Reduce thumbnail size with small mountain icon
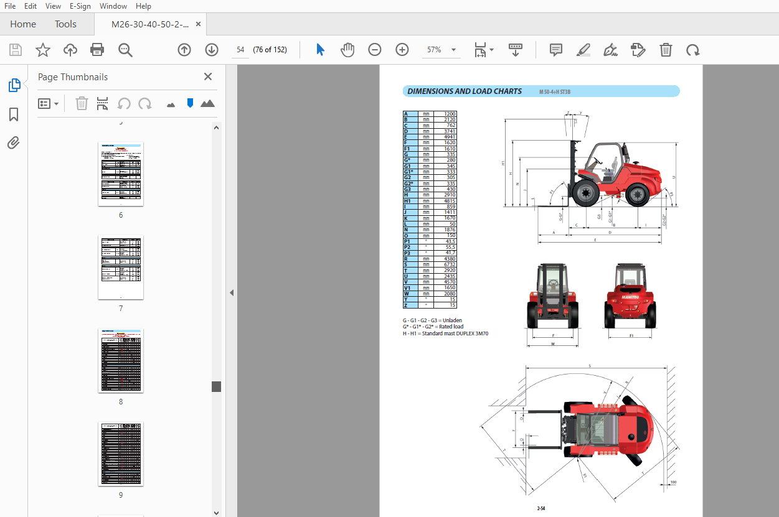This screenshot has height=517, width=779. (171, 105)
